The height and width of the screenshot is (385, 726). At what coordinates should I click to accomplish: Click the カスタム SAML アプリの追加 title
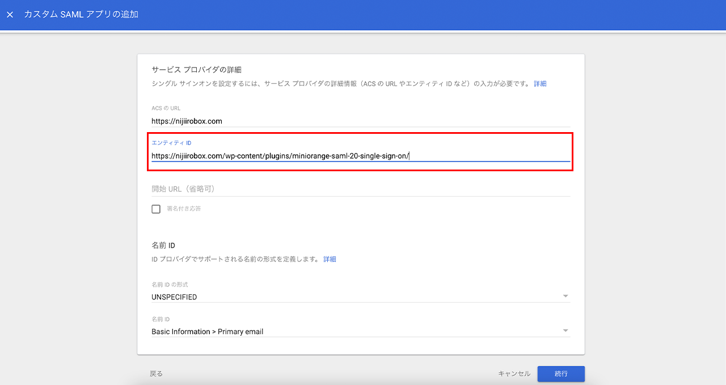coord(81,15)
